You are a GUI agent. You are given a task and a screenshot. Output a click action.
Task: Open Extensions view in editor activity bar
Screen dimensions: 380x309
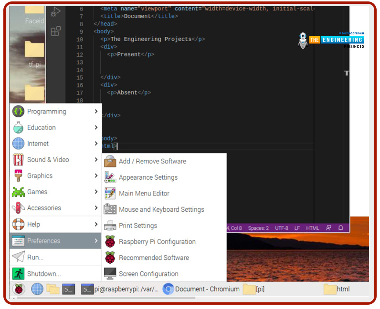(55, 31)
